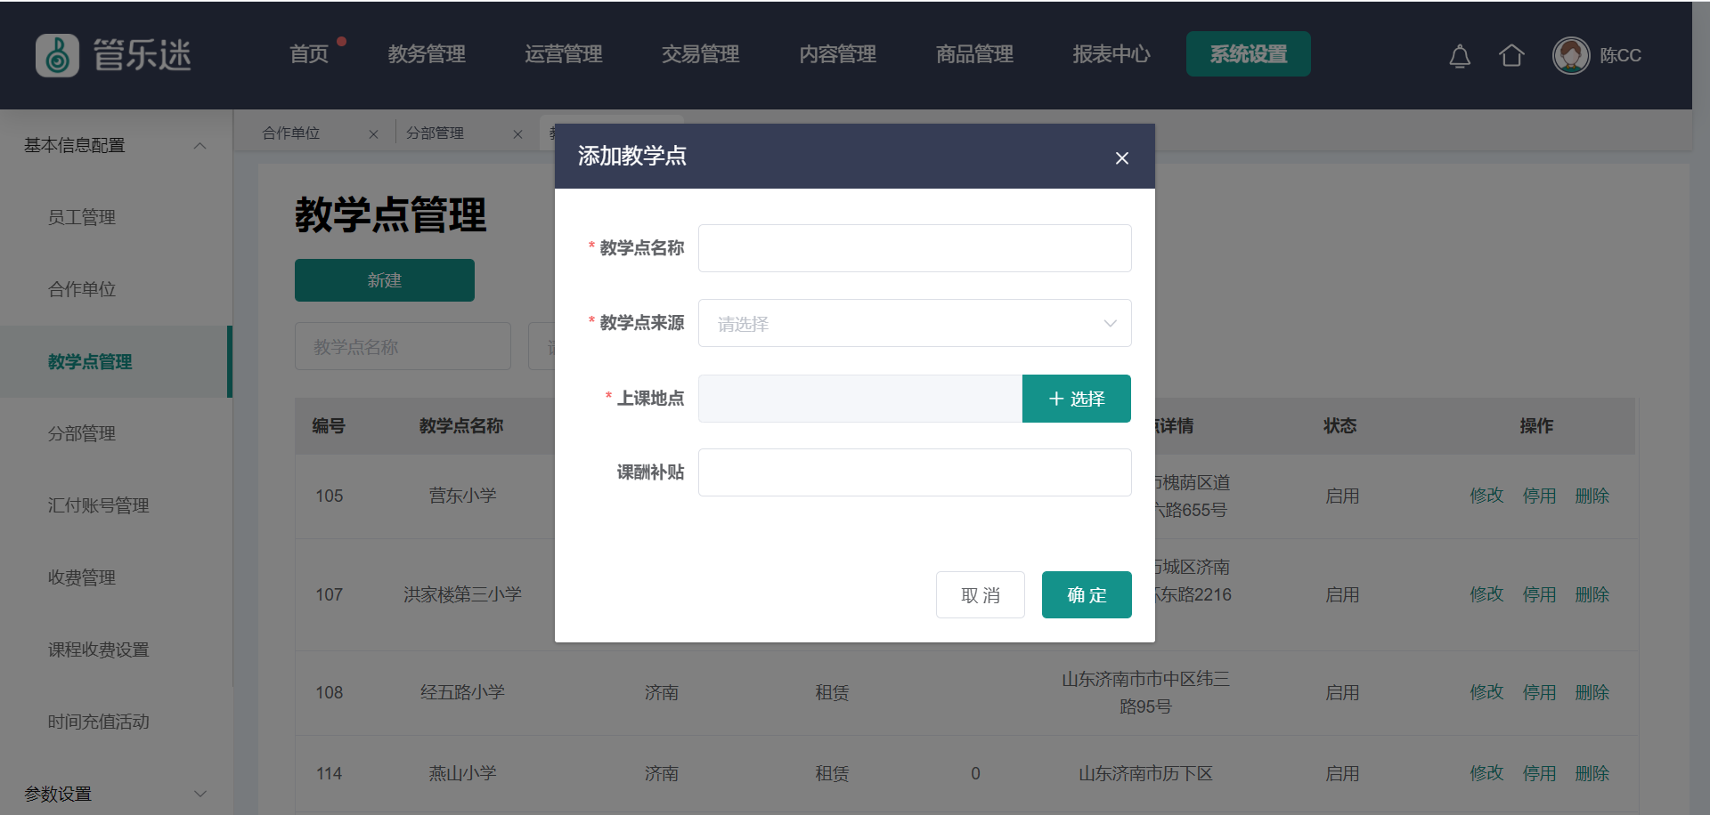Screen dimensions: 1710x815
Task: Click the notification bell icon
Action: click(x=1459, y=56)
